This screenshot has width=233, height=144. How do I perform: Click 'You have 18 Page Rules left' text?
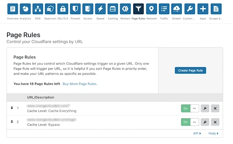tap(37, 84)
